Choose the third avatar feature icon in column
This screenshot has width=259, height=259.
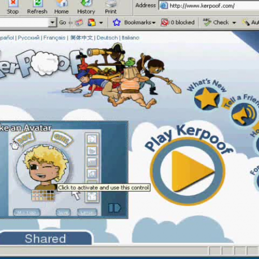(x=92, y=162)
